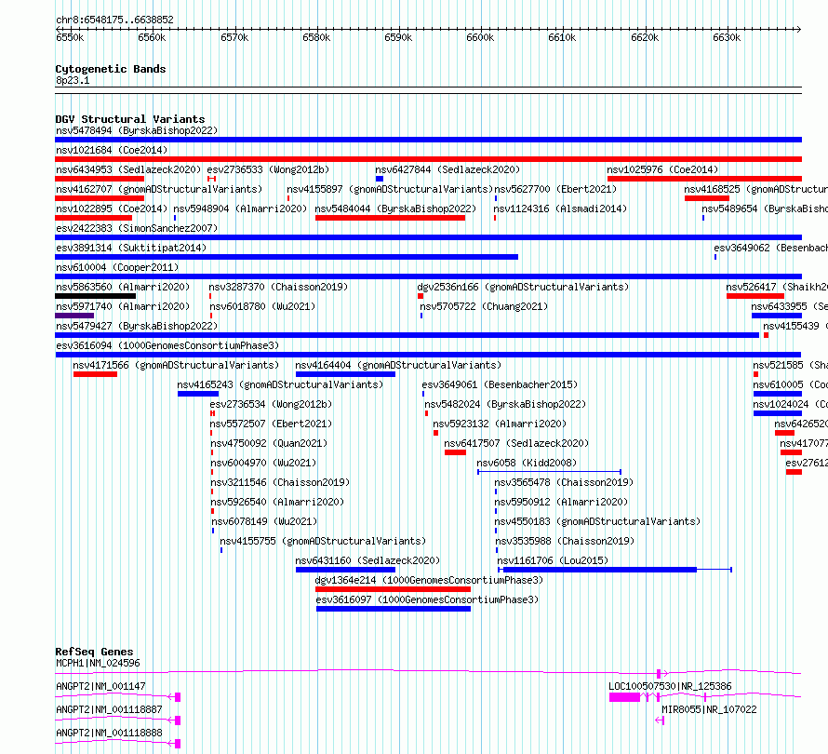
Task: Click the Cytogenetic Bands track title
Action: (x=111, y=69)
